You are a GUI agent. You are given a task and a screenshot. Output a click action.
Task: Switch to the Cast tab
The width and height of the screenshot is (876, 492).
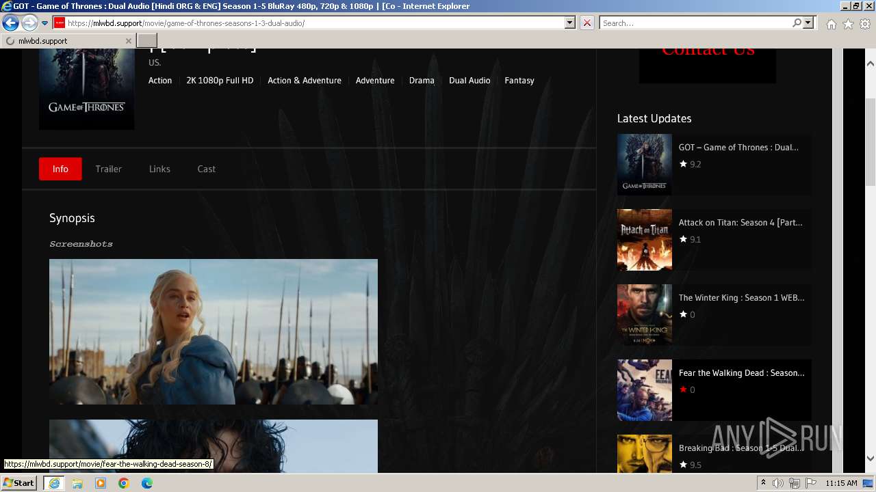pos(207,169)
